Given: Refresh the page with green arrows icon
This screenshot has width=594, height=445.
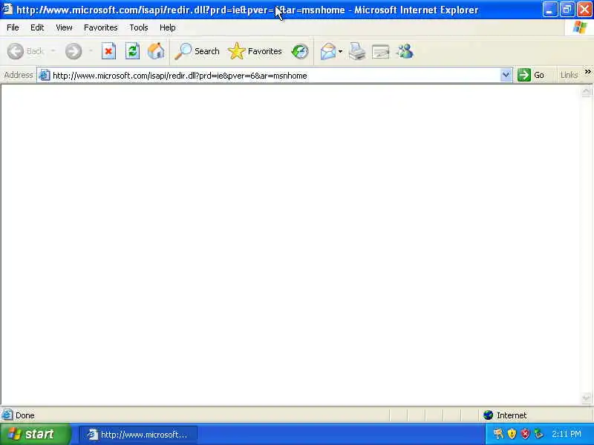Looking at the screenshot, I should click(132, 51).
